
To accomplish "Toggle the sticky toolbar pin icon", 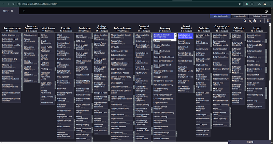I will [268, 21].
